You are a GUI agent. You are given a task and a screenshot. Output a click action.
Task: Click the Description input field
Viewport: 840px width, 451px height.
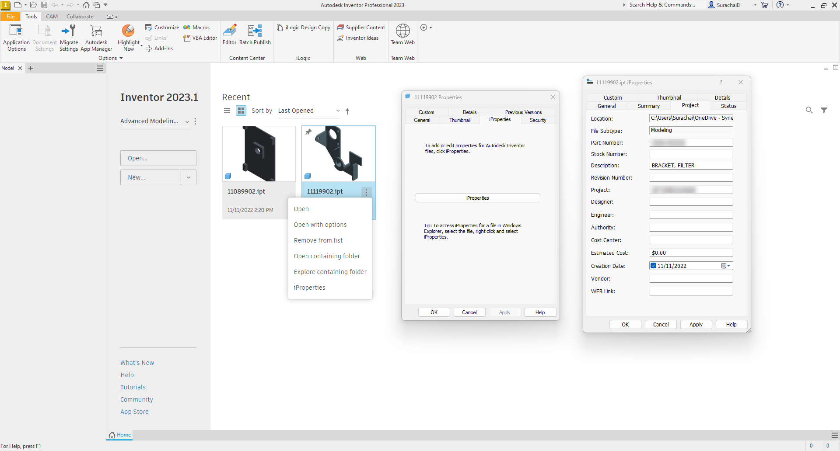pyautogui.click(x=690, y=166)
